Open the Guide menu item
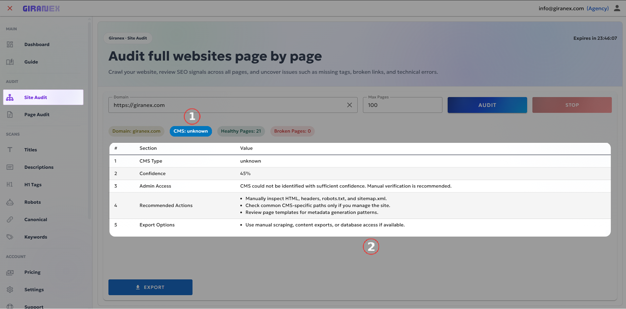The width and height of the screenshot is (626, 309). pyautogui.click(x=43, y=62)
